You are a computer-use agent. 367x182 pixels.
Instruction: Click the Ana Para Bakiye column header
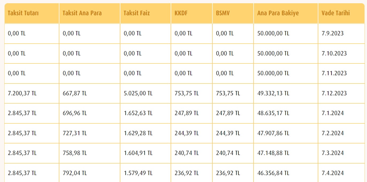click(286, 13)
